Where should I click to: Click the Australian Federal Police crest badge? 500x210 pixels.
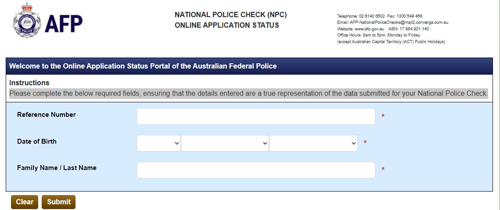click(x=27, y=21)
